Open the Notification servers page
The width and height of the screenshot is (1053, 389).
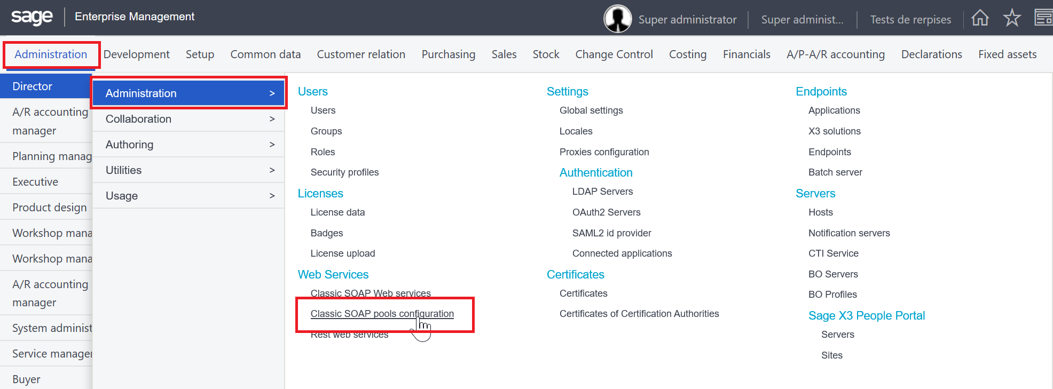click(x=848, y=233)
